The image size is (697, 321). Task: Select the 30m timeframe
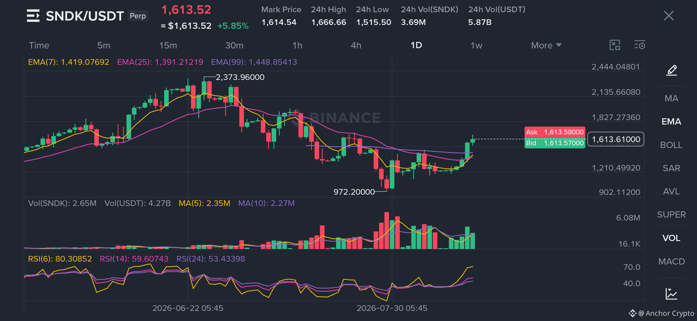[x=234, y=45]
